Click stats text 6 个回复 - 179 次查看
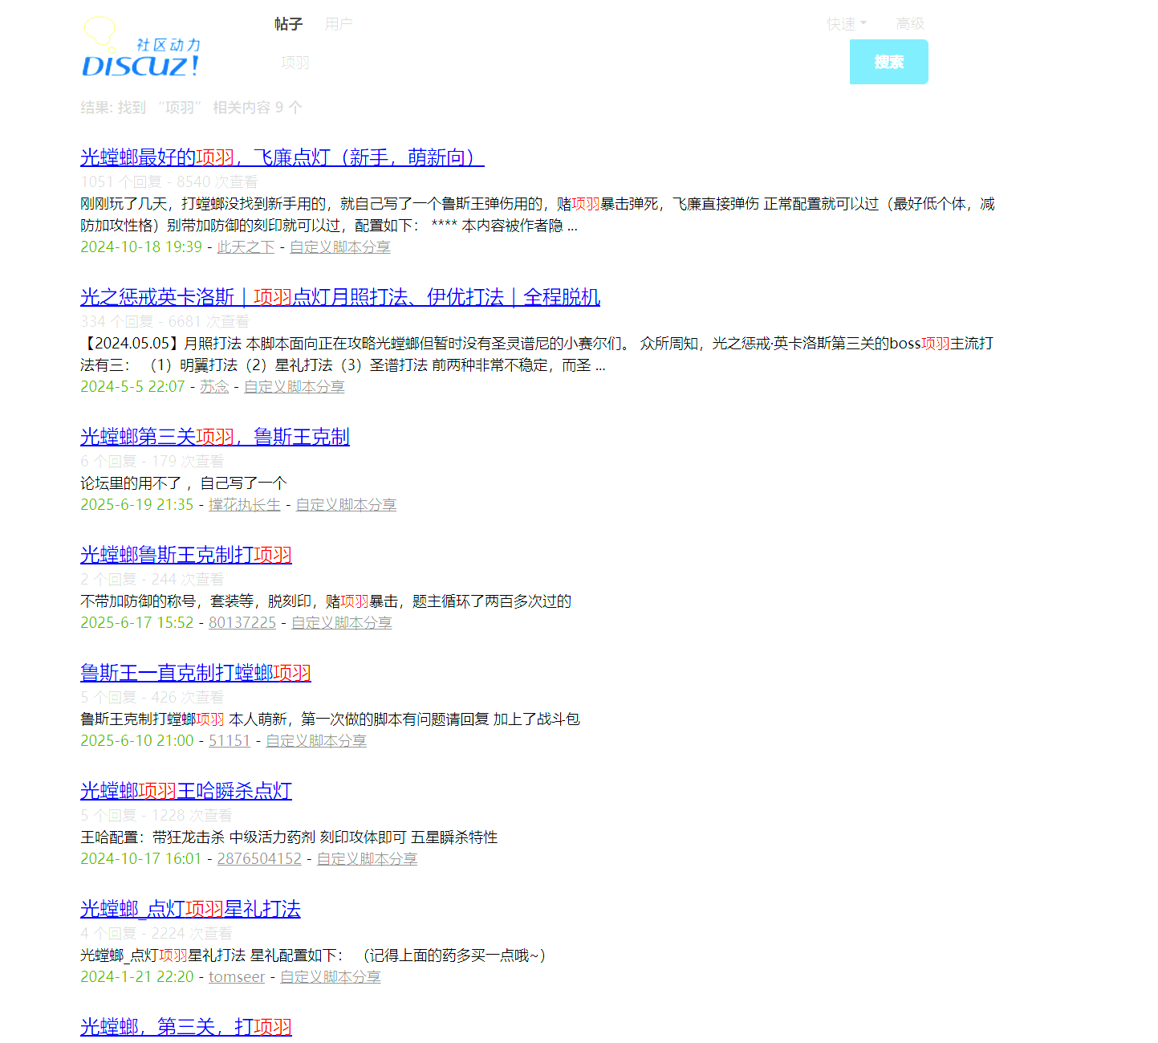 point(152,462)
